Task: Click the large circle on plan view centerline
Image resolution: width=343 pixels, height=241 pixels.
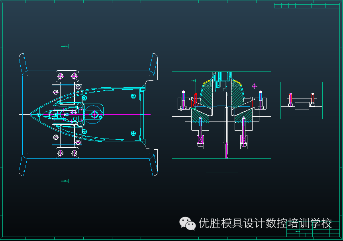Action: (94, 114)
